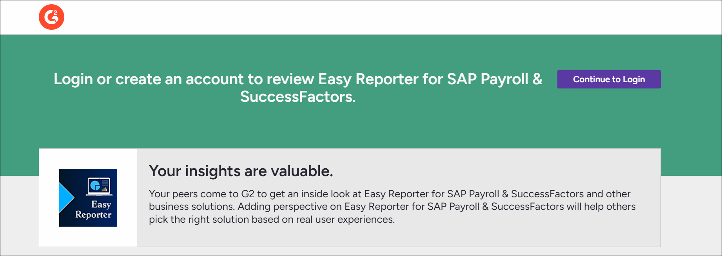The image size is (722, 256).
Task: Click the monitor chart icon in product logo
Action: [x=99, y=186]
